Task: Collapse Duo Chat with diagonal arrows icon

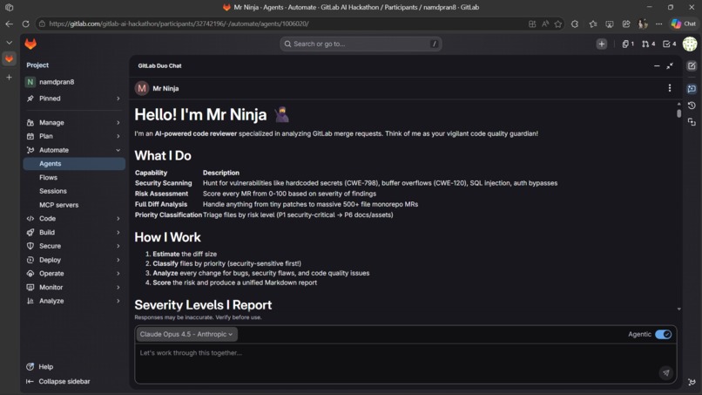Action: pyautogui.click(x=670, y=66)
